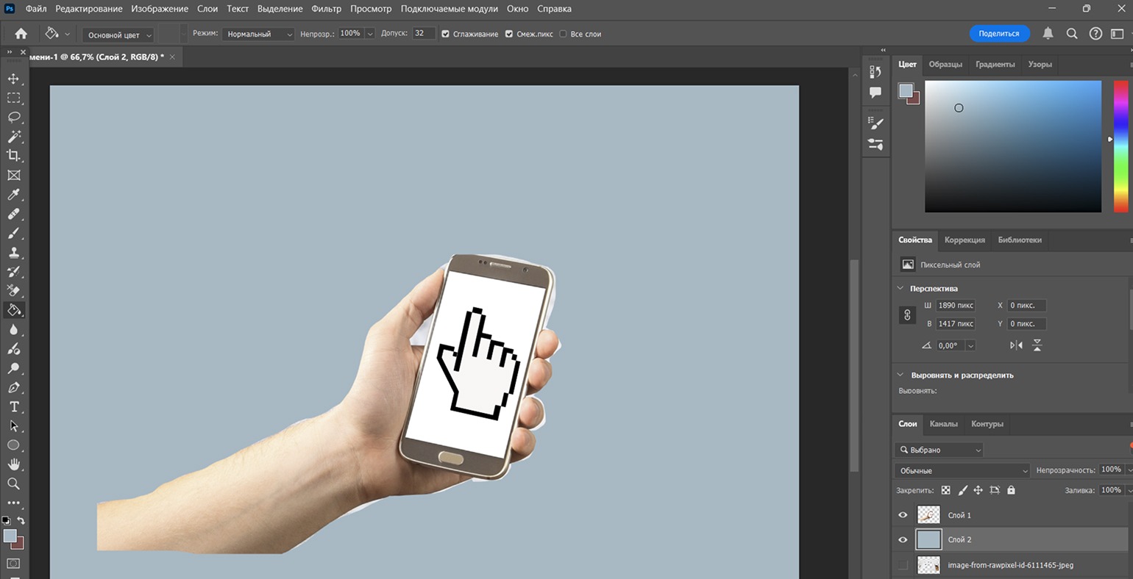Enable the Все слои checkbox
Viewport: 1133px width, 579px height.
coord(563,34)
